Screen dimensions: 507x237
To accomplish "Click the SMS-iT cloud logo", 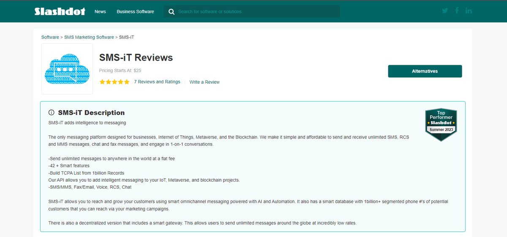I will [67, 69].
